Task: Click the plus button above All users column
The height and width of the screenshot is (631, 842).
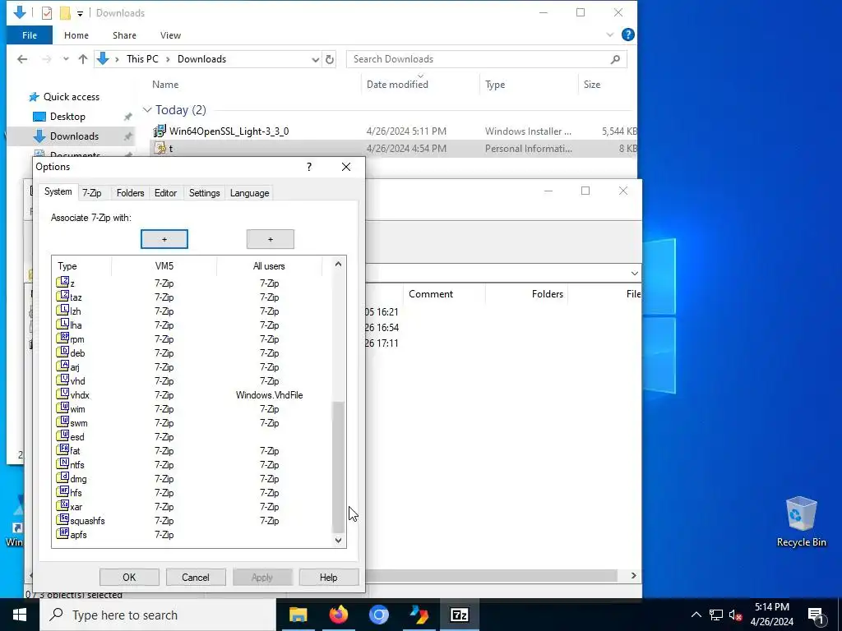Action: tap(270, 239)
